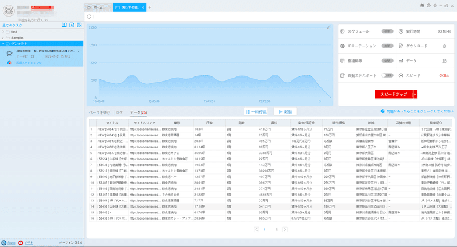Expand the Samples folder in task tree
This screenshot has height=247, width=457.
3,38
